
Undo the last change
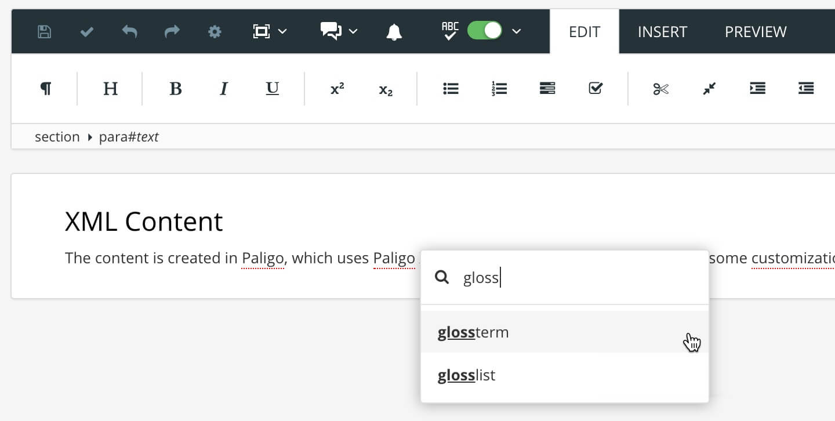click(x=129, y=31)
